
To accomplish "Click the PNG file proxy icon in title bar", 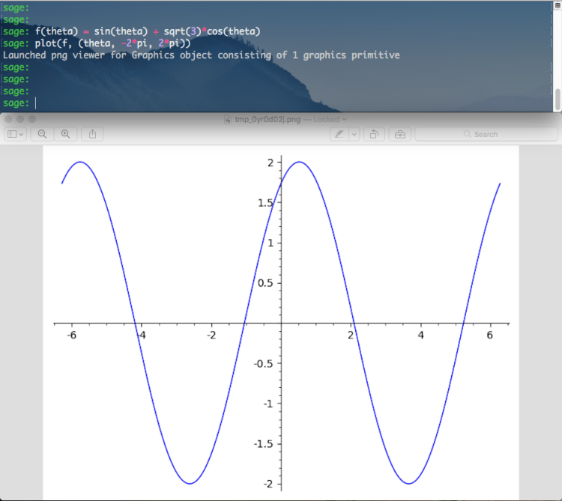I will click(x=228, y=119).
